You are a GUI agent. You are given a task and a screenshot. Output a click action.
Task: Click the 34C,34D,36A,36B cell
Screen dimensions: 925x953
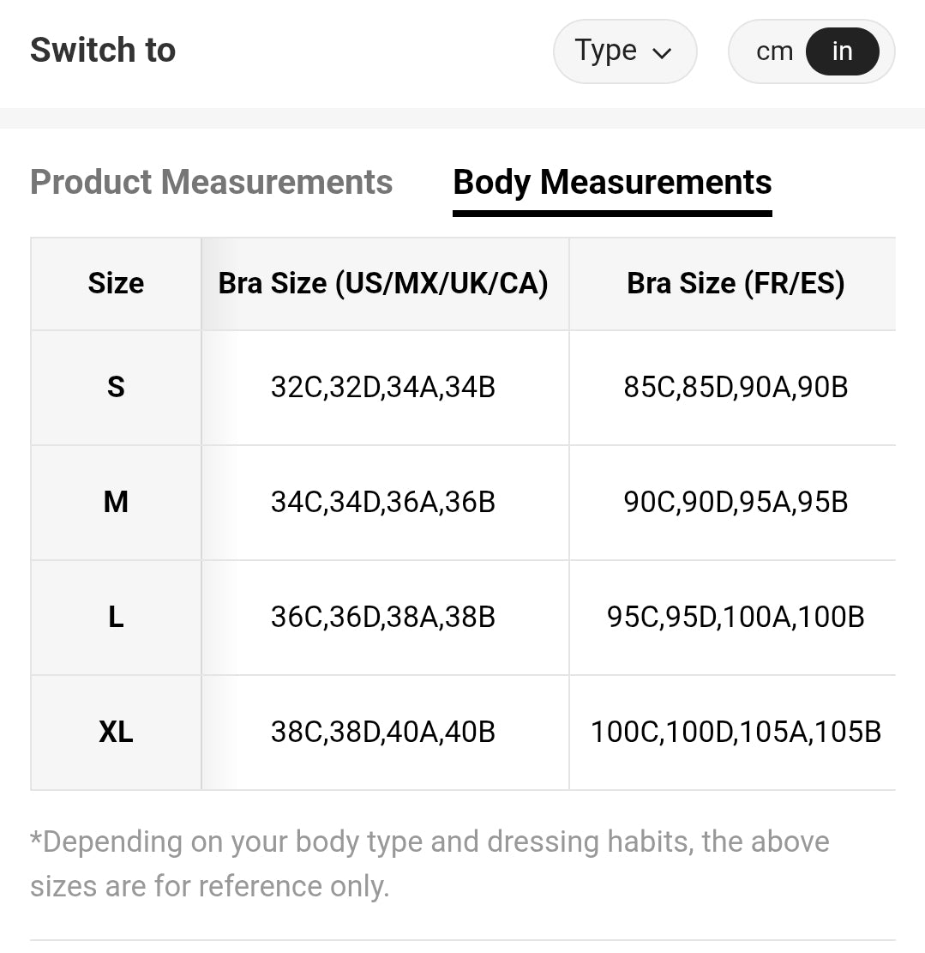click(383, 502)
